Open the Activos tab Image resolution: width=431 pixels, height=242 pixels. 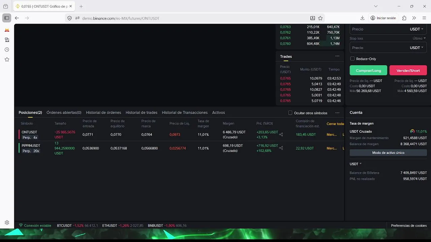[219, 113]
